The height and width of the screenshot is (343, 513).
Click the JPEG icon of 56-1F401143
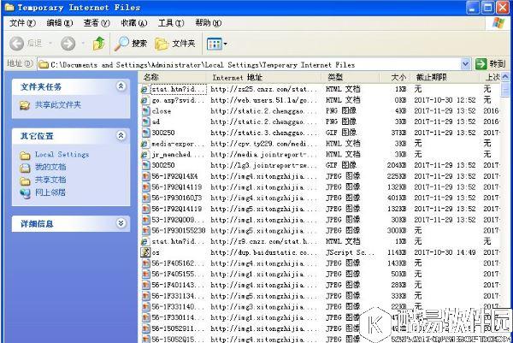145,285
